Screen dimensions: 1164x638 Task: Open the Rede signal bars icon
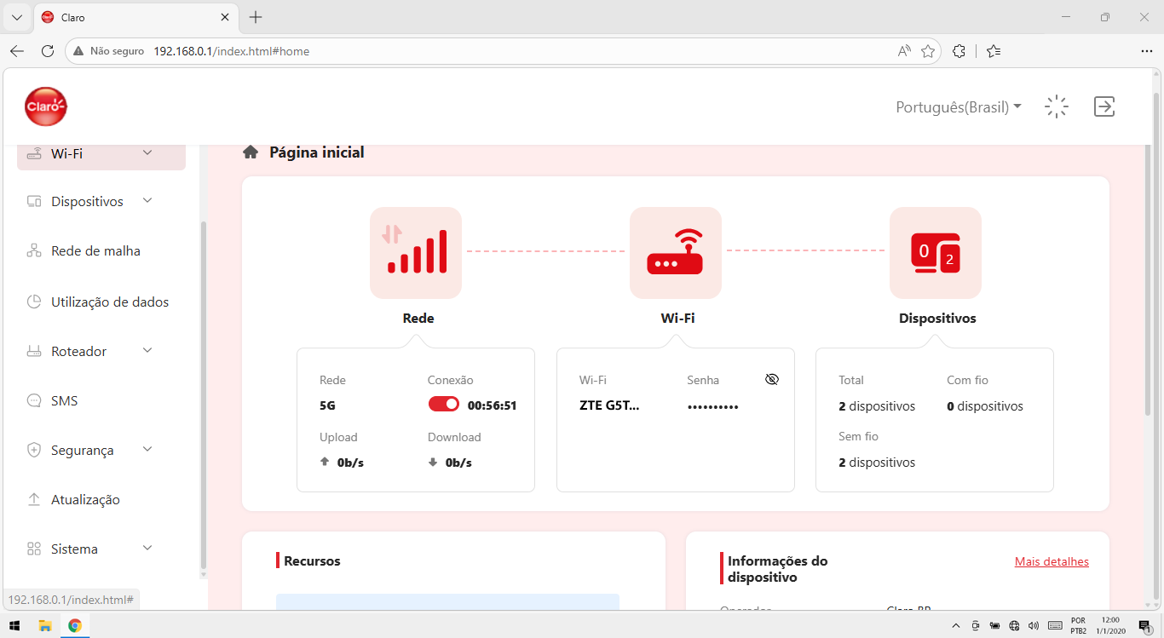pyautogui.click(x=416, y=253)
